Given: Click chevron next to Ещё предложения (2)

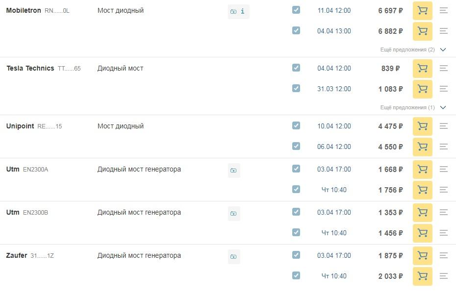Looking at the screenshot, I should (443, 49).
